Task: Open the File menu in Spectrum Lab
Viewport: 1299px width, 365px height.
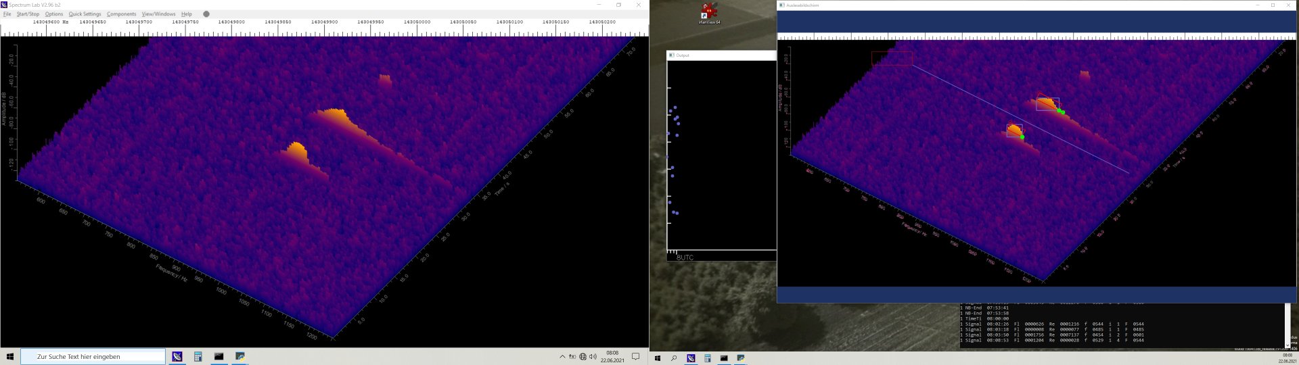Action: point(7,14)
